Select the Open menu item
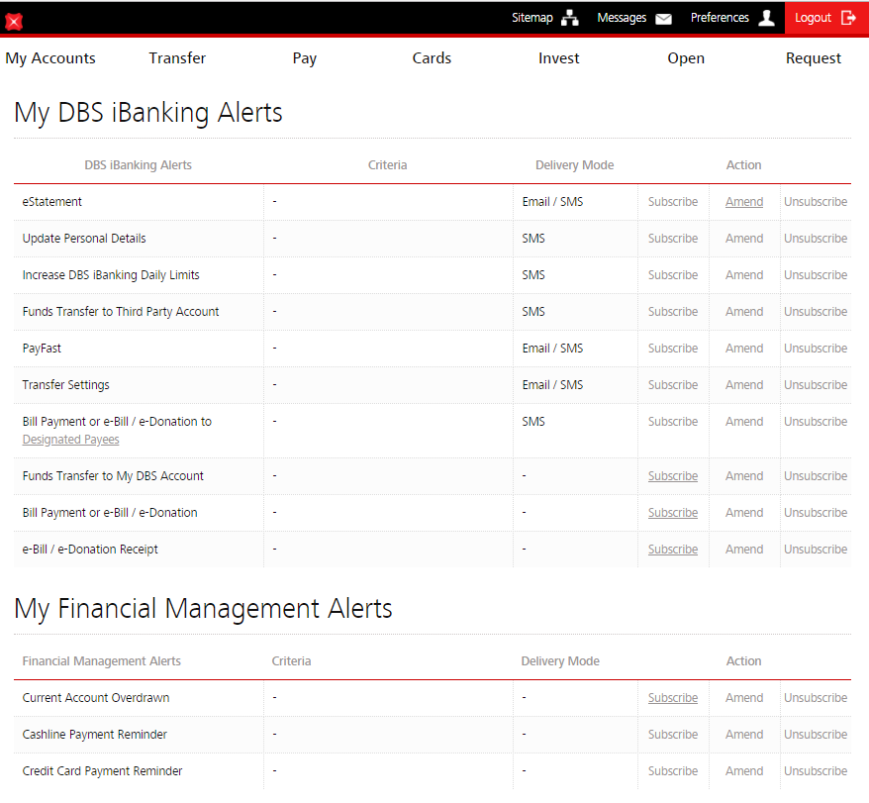 686,58
